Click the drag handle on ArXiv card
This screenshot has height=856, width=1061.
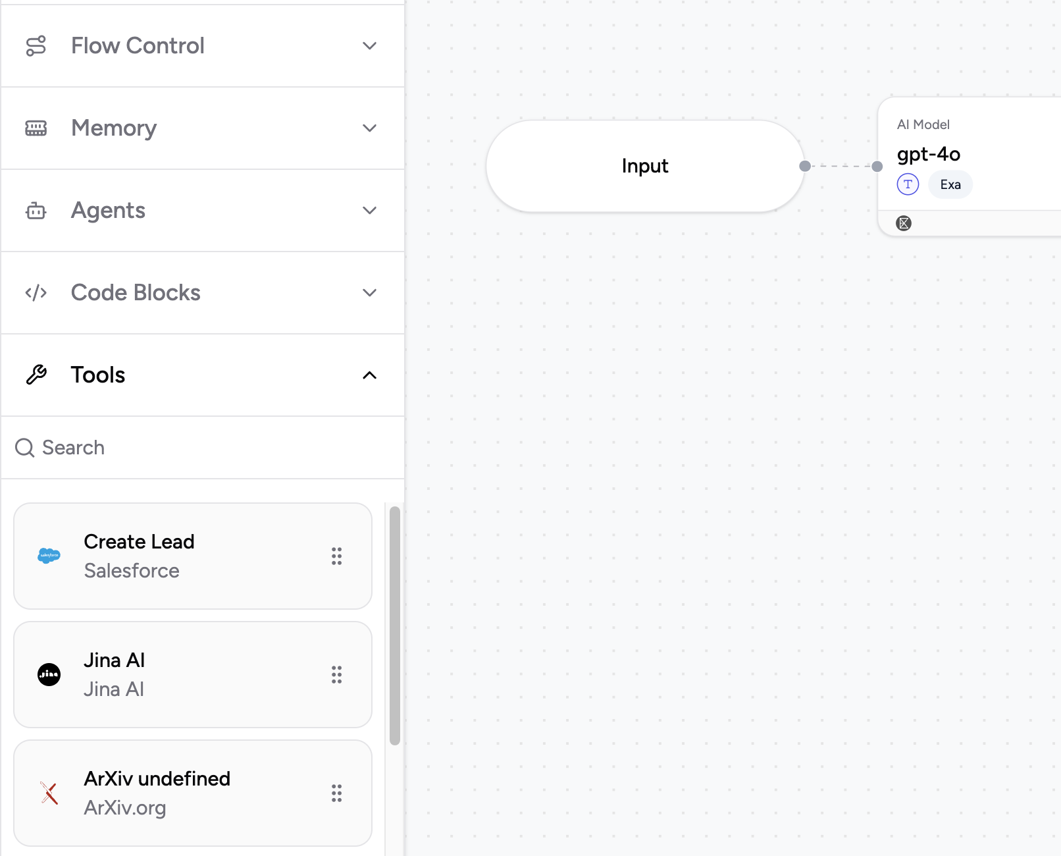[336, 793]
